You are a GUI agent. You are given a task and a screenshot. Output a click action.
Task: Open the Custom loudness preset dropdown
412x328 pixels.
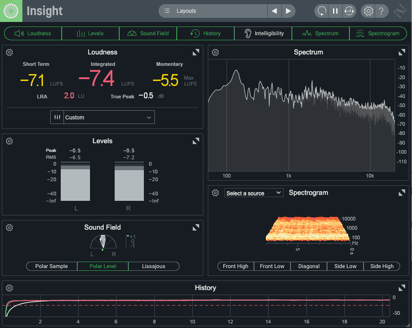coord(109,117)
